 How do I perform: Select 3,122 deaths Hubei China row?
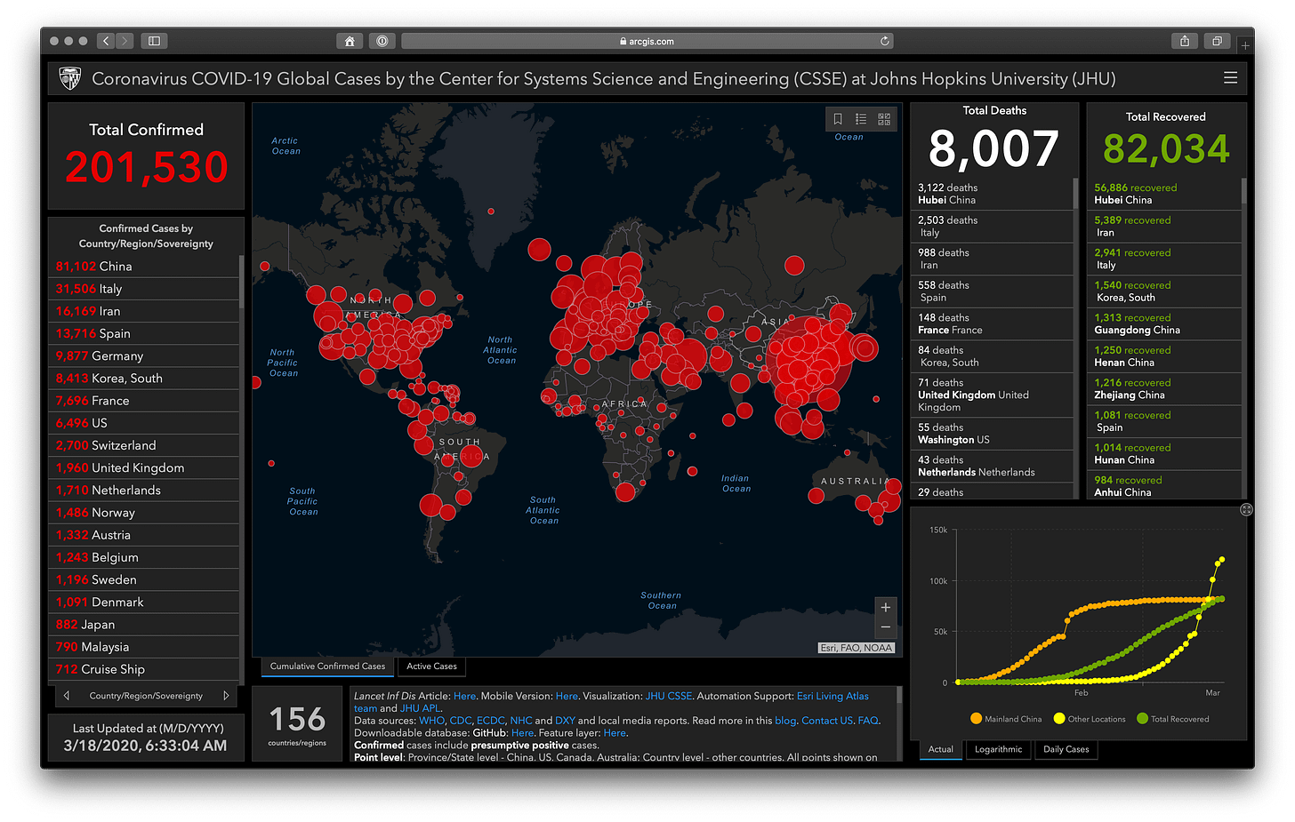point(992,194)
